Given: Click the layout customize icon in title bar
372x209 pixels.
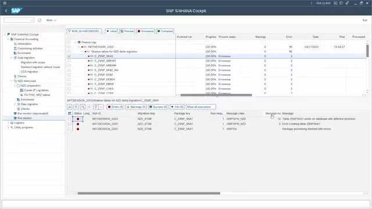Looking at the screenshot, I should [341, 3].
